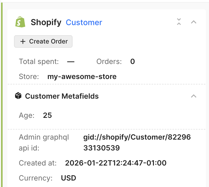Click the Total spent dash value
Viewport: 209px width, 187px height.
(x=71, y=62)
